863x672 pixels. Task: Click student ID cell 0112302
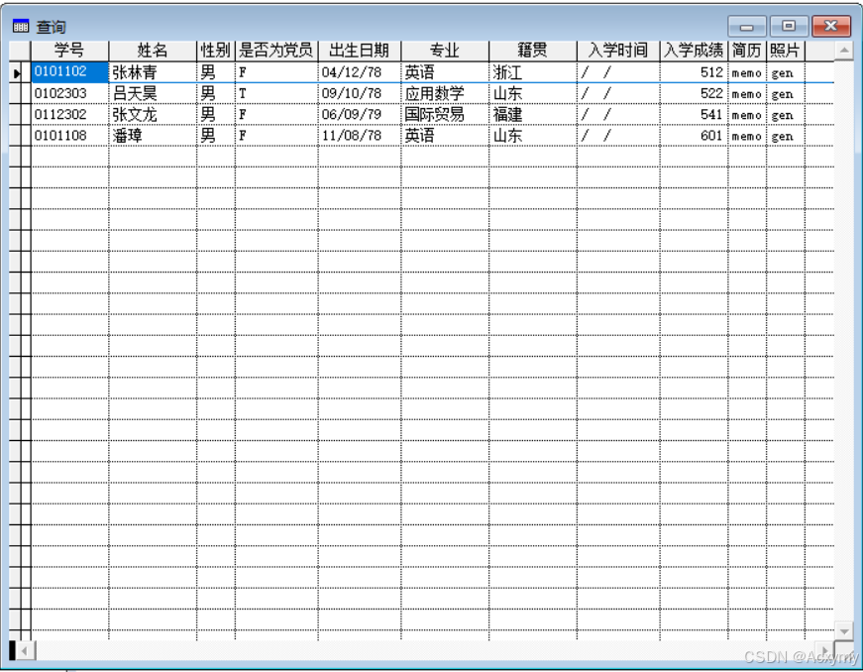point(70,114)
